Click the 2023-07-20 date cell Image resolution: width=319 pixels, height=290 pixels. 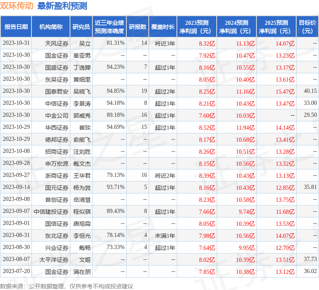coord(16,271)
